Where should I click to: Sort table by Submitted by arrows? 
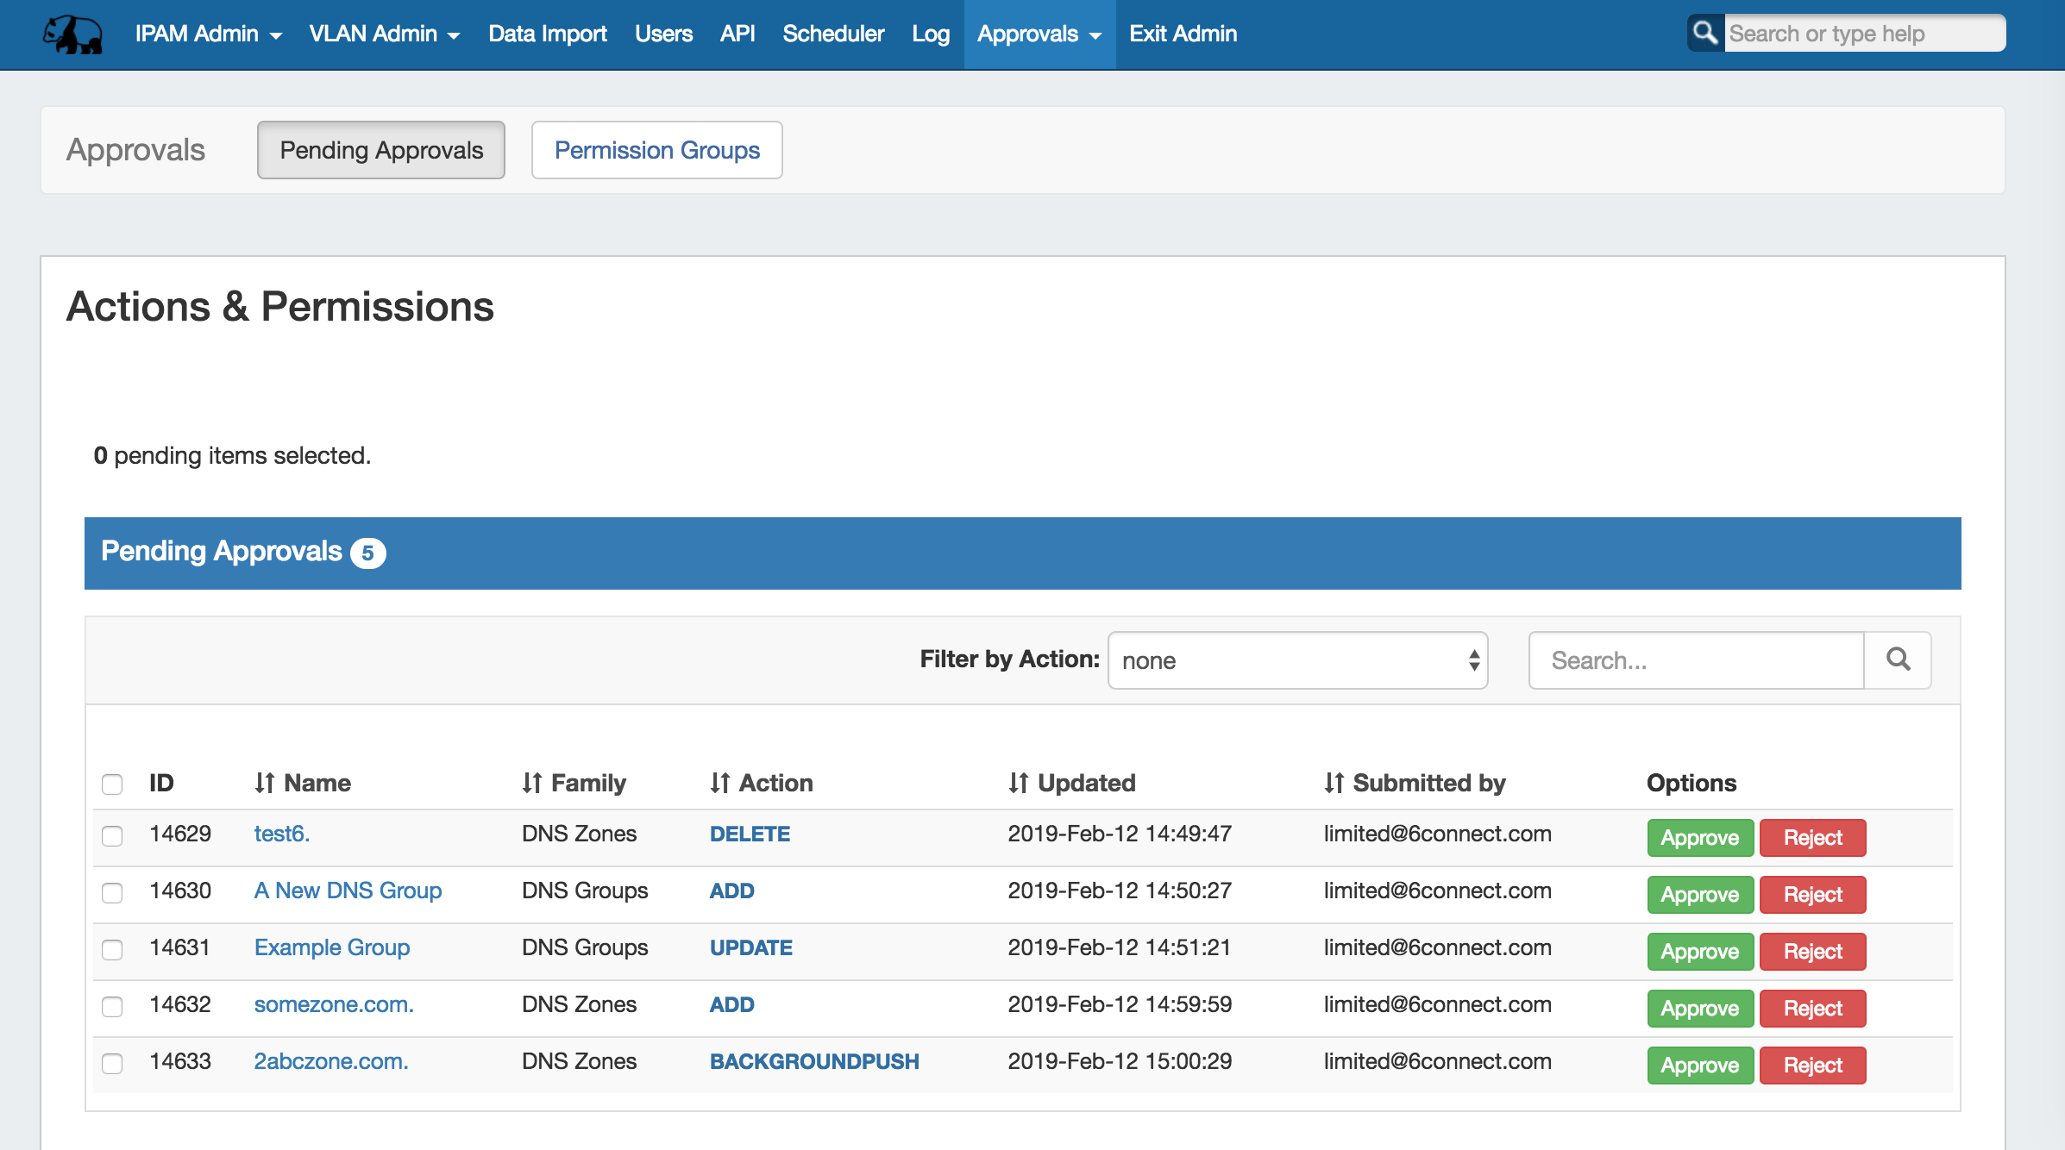(1334, 783)
